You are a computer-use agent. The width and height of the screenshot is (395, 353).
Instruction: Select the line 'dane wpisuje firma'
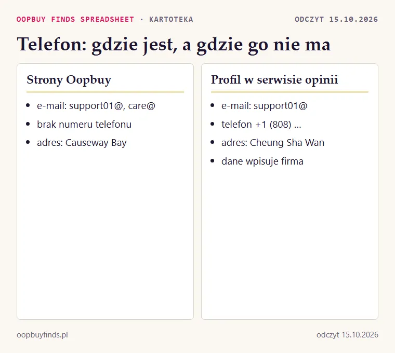pos(262,161)
